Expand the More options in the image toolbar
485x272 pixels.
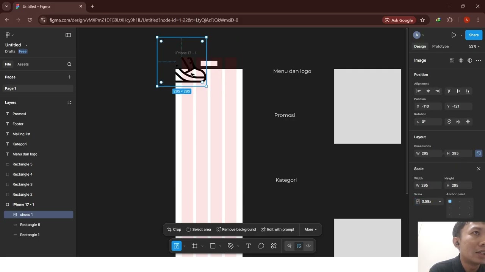[310, 229]
